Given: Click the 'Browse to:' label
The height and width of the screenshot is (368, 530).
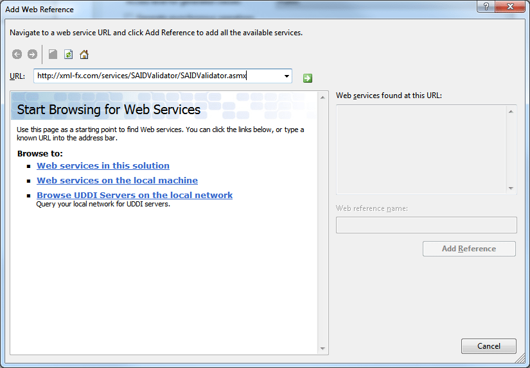Looking at the screenshot, I should [x=40, y=153].
